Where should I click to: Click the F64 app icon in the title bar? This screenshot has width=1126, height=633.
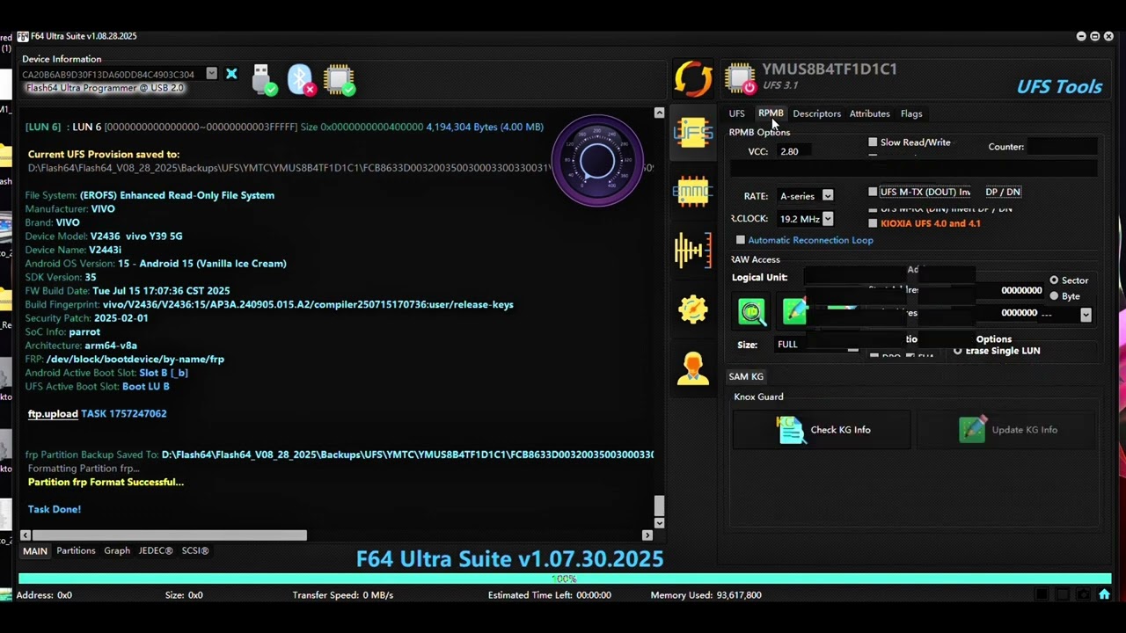23,36
